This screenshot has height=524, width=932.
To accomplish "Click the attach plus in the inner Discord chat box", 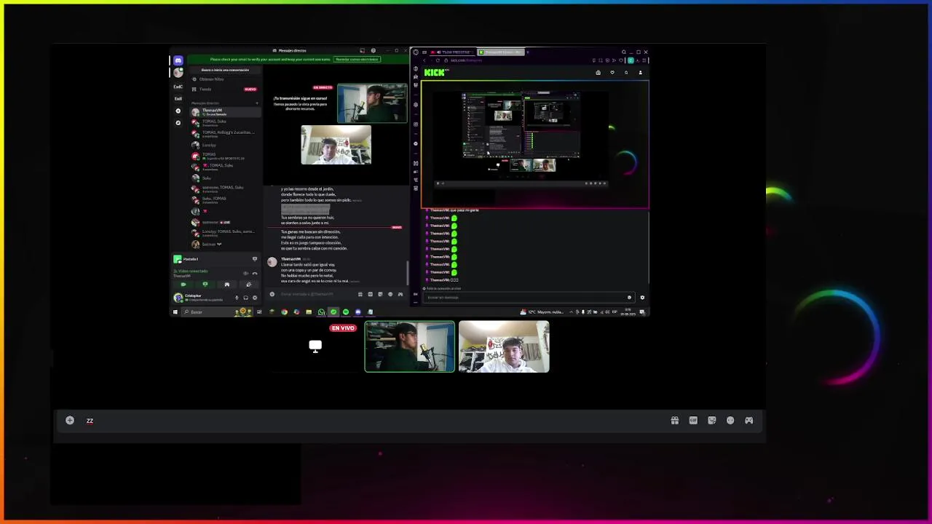I will coord(272,294).
